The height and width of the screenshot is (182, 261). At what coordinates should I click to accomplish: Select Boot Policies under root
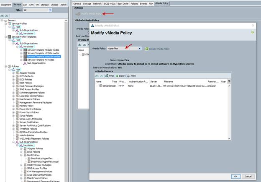26,83
